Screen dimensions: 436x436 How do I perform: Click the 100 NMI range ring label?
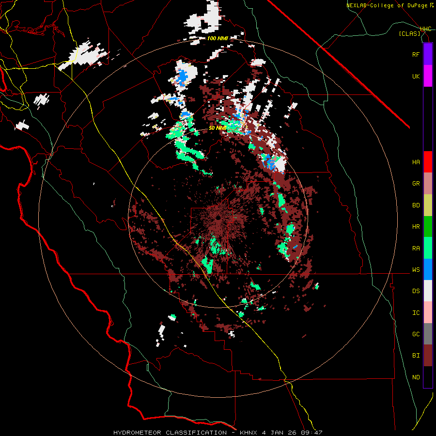point(218,38)
